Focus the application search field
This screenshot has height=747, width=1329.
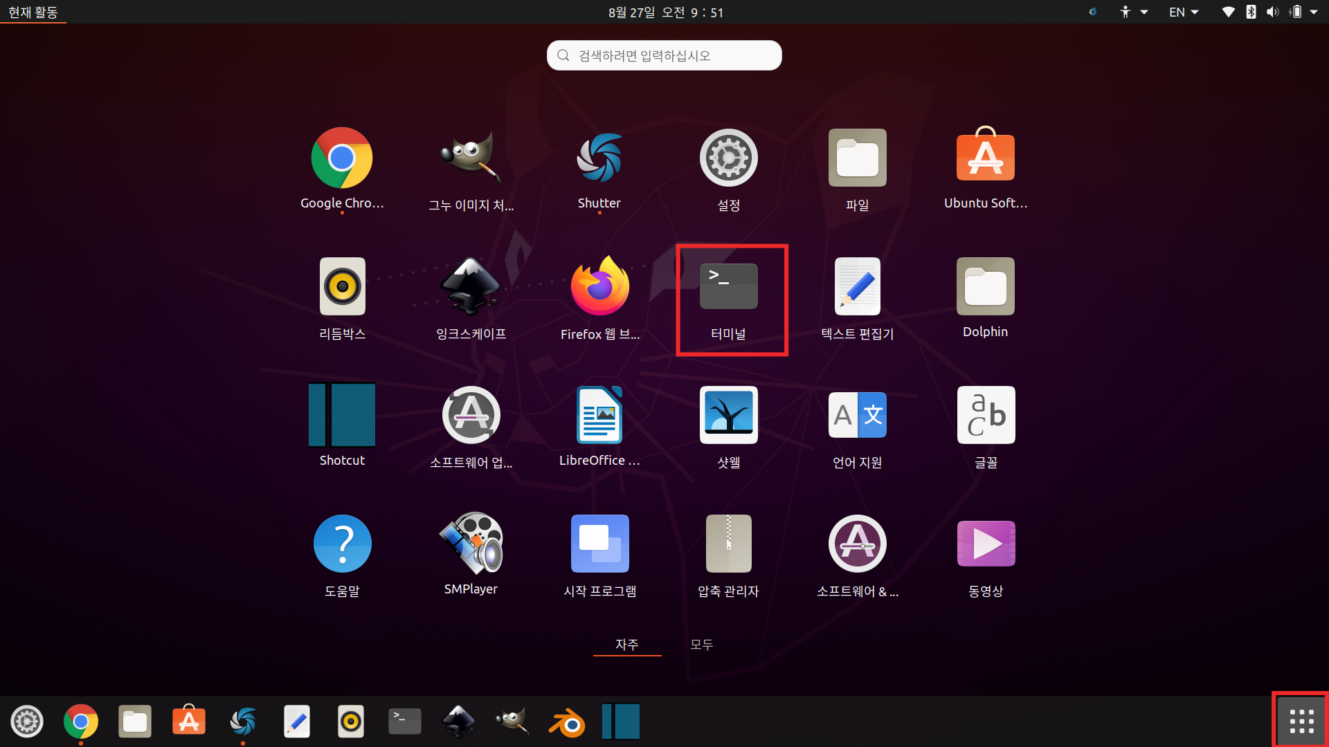point(664,55)
